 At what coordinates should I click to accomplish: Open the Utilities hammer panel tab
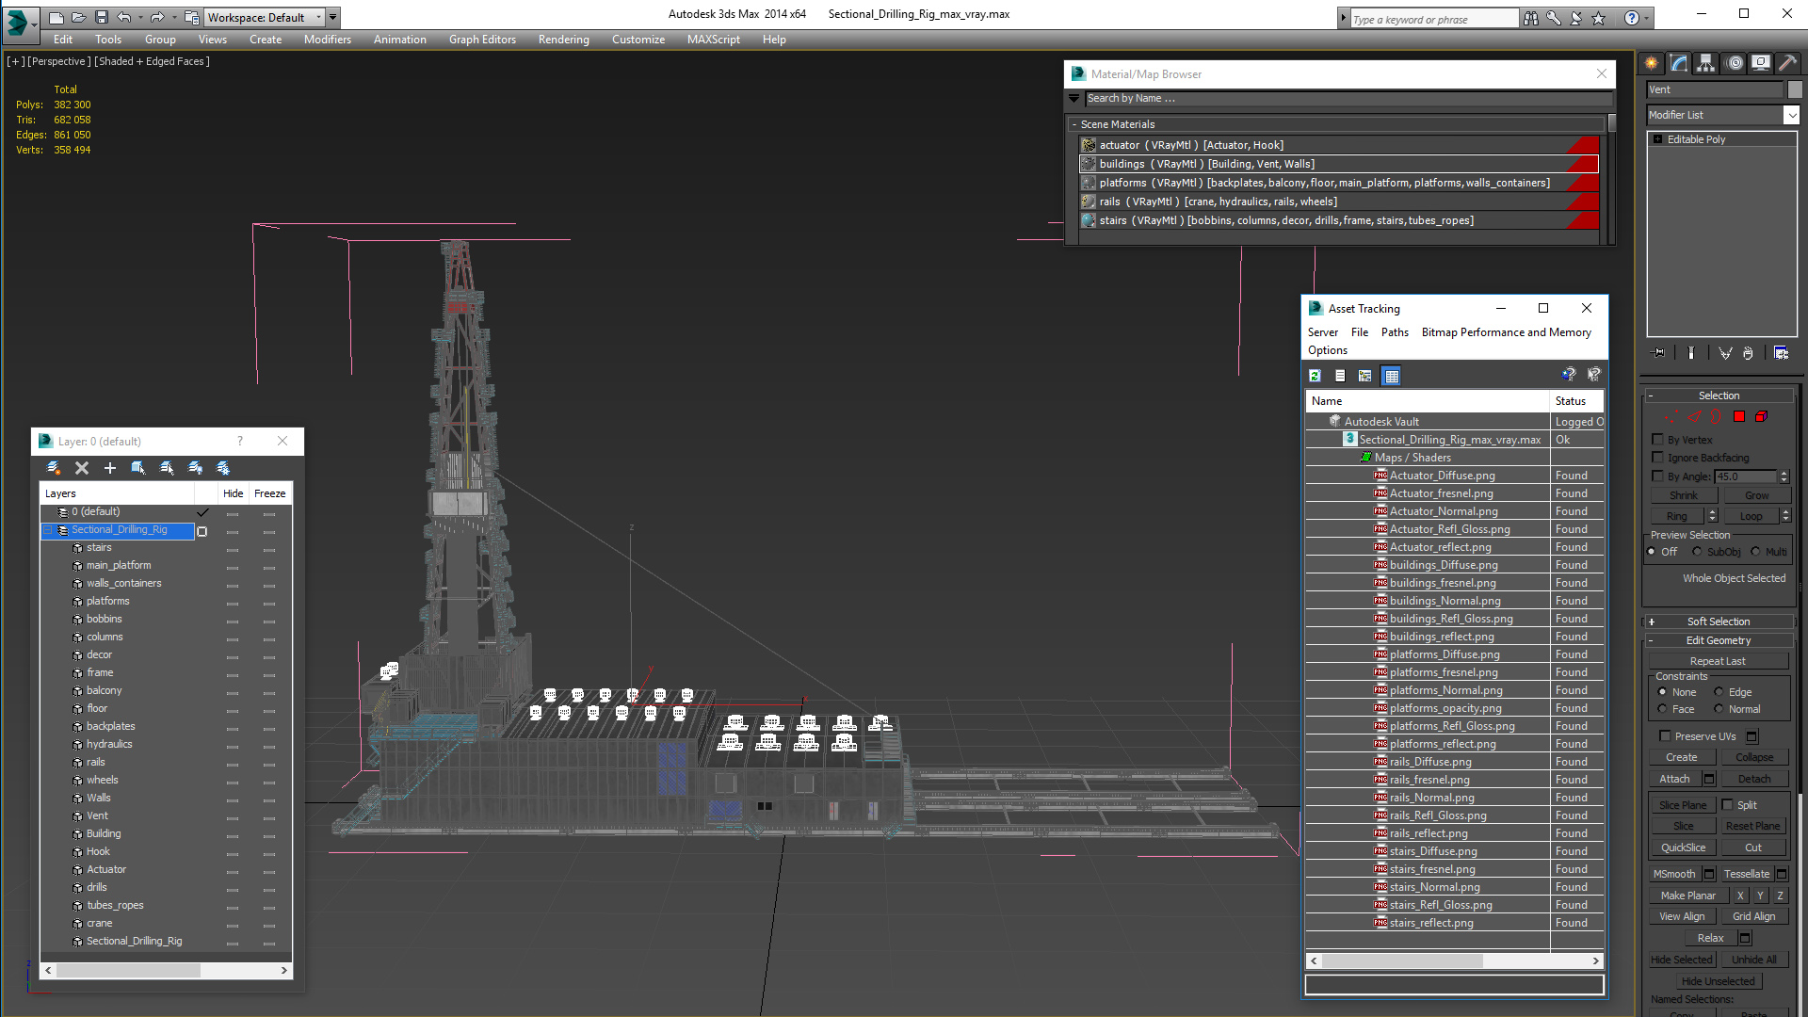[1786, 63]
